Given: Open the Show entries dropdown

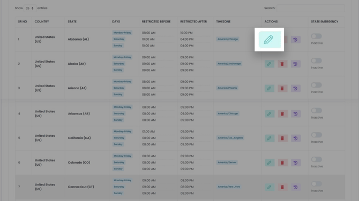Looking at the screenshot, I should [30, 8].
